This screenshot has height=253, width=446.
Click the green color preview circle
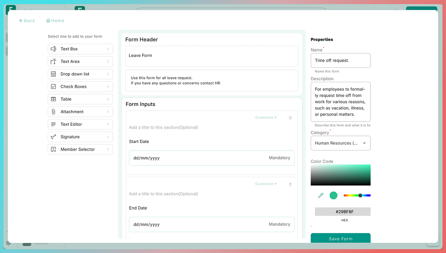coord(333,195)
